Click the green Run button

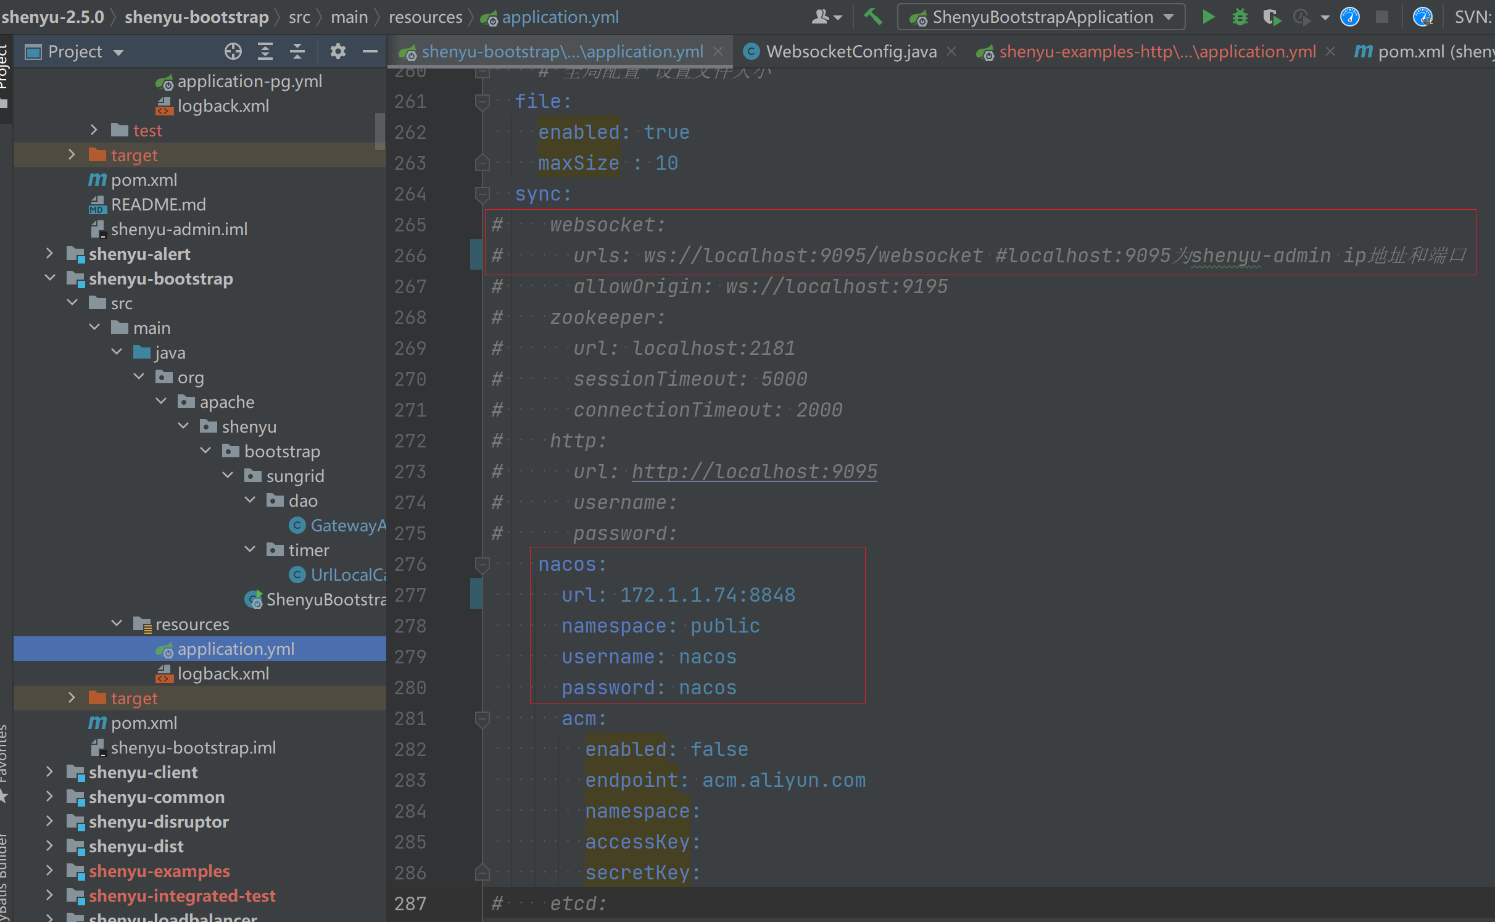click(x=1208, y=17)
